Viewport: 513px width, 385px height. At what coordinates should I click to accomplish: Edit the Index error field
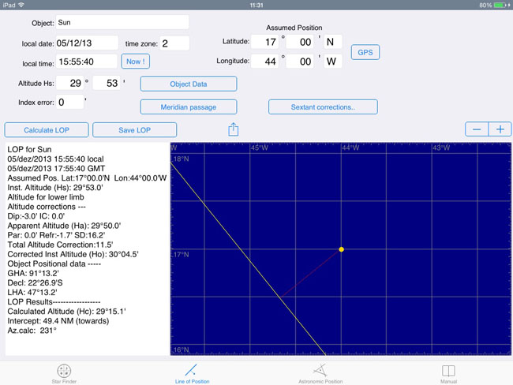coord(69,102)
